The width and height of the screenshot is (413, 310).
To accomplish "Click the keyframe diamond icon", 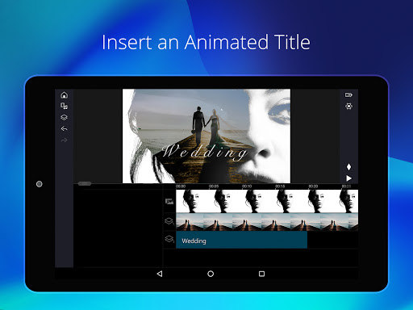I will coord(348,167).
